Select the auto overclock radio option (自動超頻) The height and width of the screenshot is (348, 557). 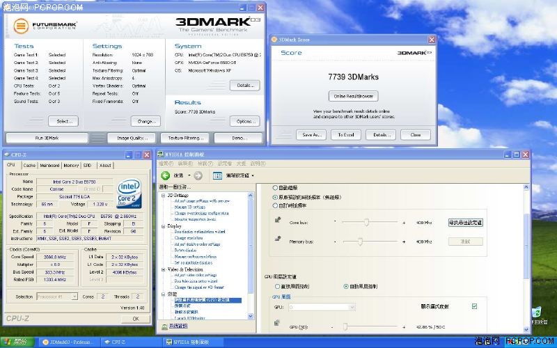pyautogui.click(x=275, y=188)
